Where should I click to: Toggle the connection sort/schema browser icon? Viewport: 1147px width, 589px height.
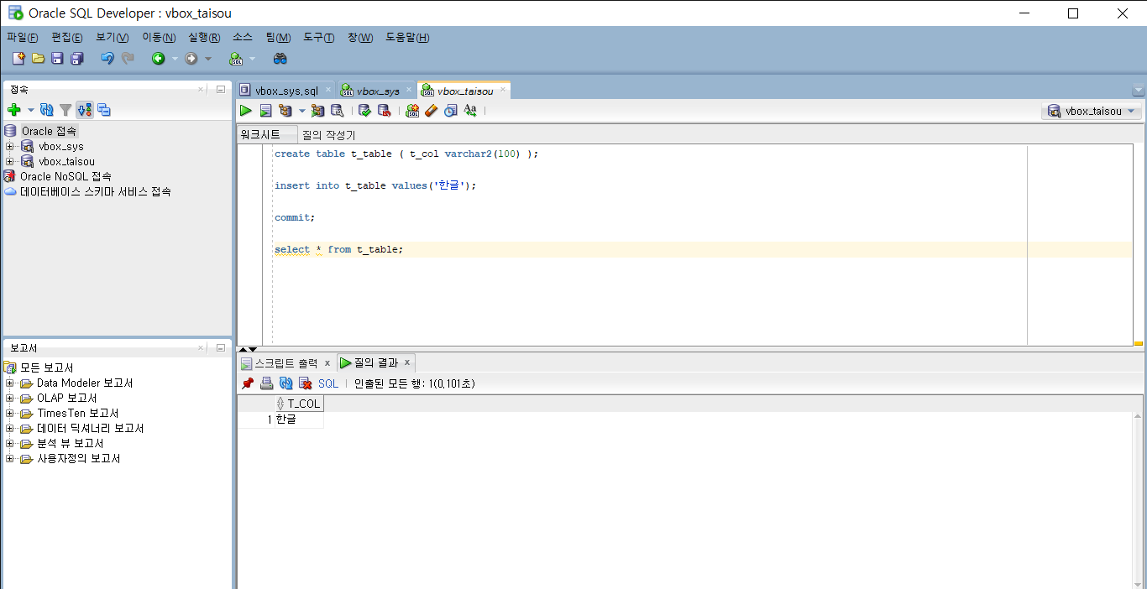pyautogui.click(x=84, y=110)
